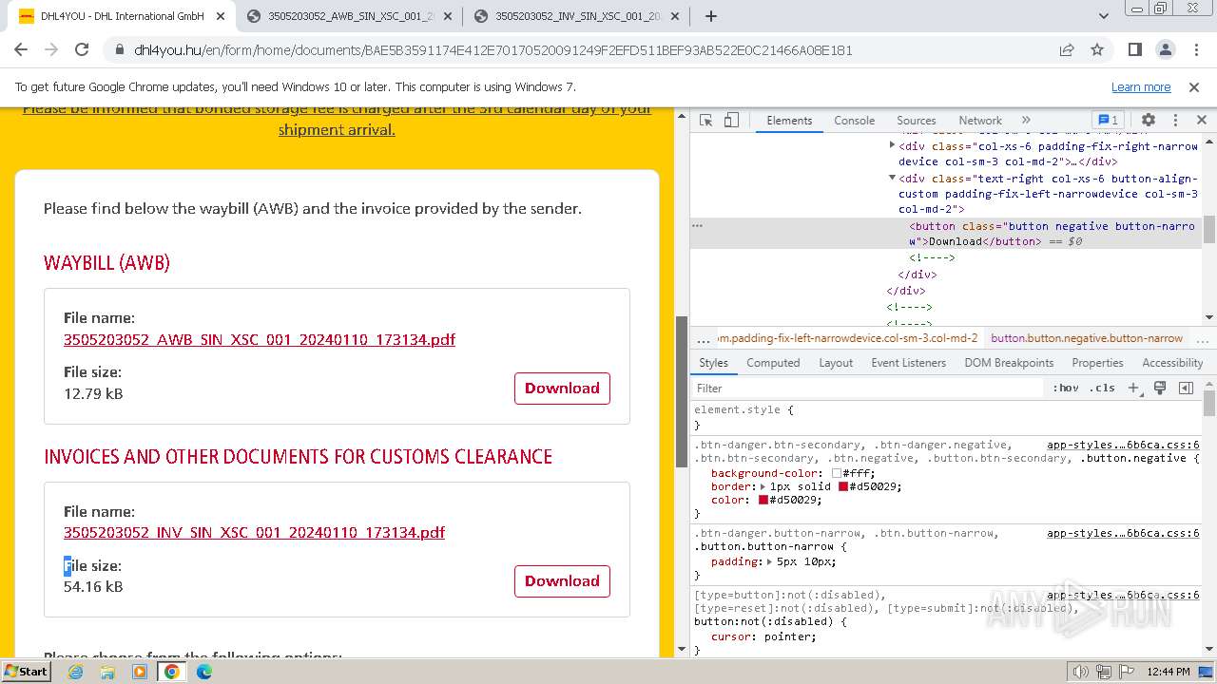Screen dimensions: 1217x684
Task: Click the address bar URL
Action: pyautogui.click(x=493, y=50)
